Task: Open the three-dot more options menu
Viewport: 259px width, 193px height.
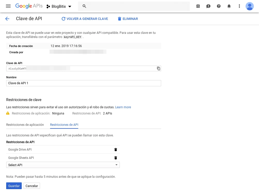Action: pyautogui.click(x=239, y=6)
